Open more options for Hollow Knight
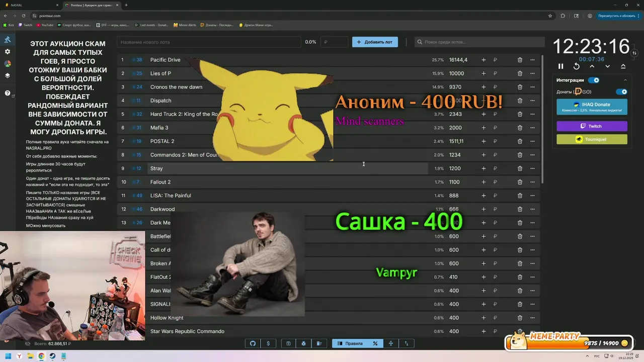The width and height of the screenshot is (644, 362). pyautogui.click(x=532, y=318)
